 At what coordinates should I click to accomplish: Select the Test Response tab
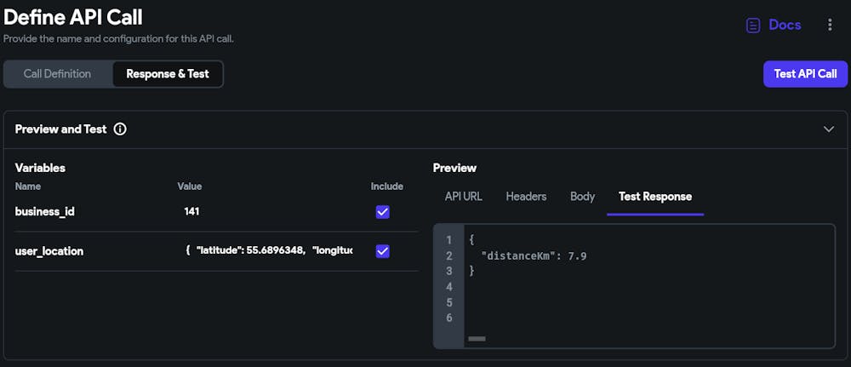[x=654, y=197]
